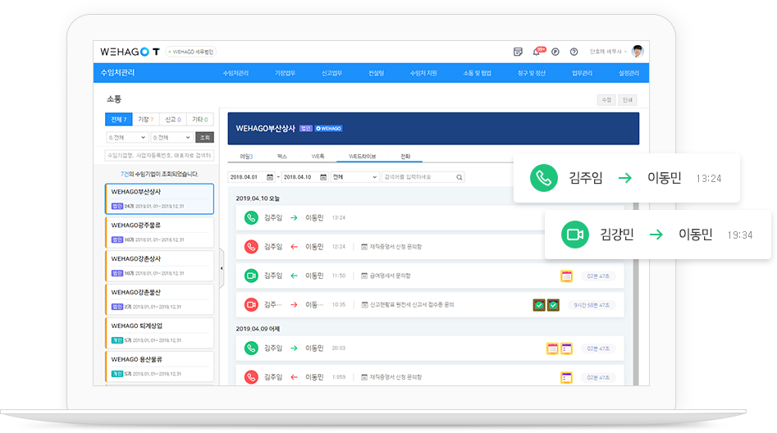777x433 pixels.
Task: Select WEHAGO강촌상사 client card
Action: [x=159, y=266]
